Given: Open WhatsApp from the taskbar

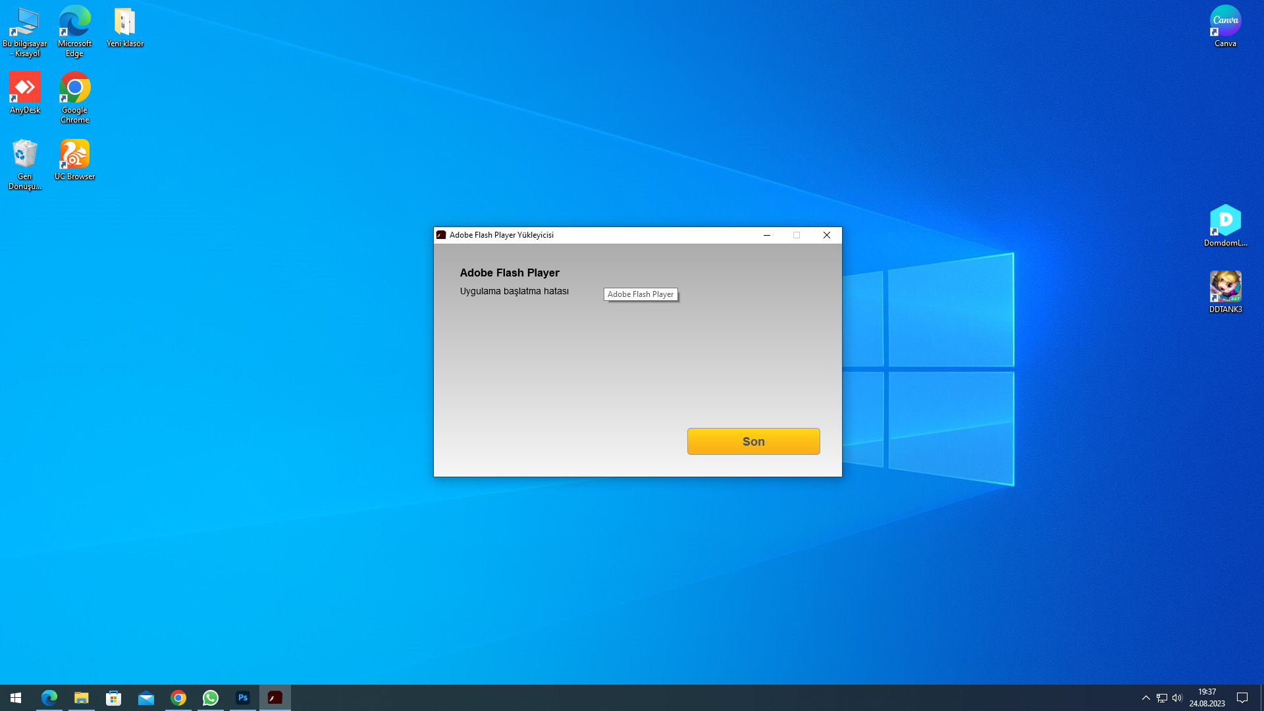Looking at the screenshot, I should click(x=211, y=698).
